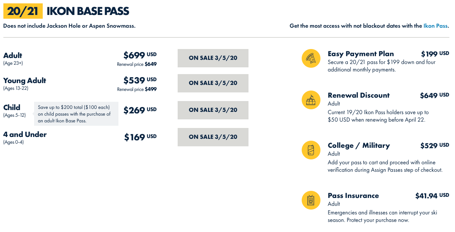The width and height of the screenshot is (455, 232).
Task: Click the Young Adult pass label
Action: coord(25,80)
